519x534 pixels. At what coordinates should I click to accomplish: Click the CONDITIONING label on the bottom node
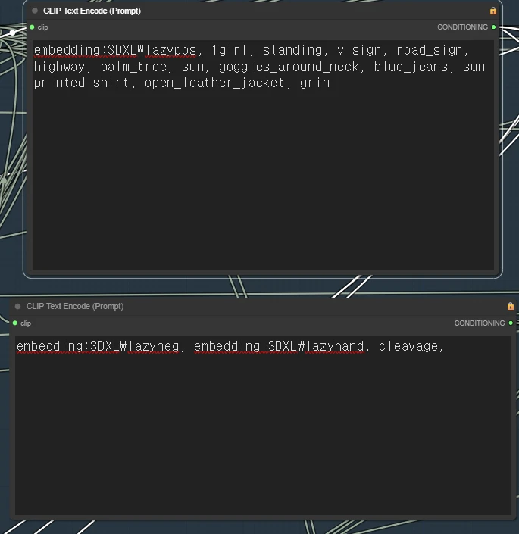480,323
